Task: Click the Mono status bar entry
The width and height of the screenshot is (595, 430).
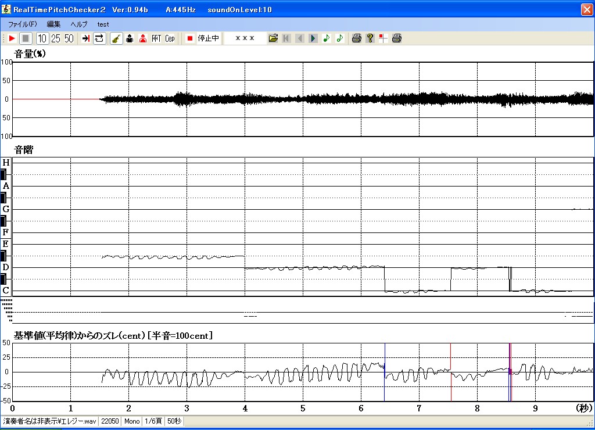Action: click(x=132, y=421)
